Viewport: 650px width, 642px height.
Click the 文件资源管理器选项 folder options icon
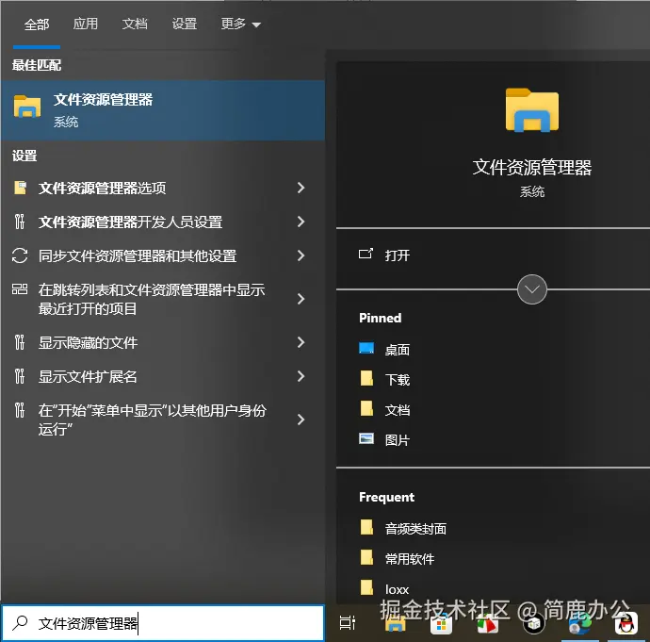click(20, 188)
